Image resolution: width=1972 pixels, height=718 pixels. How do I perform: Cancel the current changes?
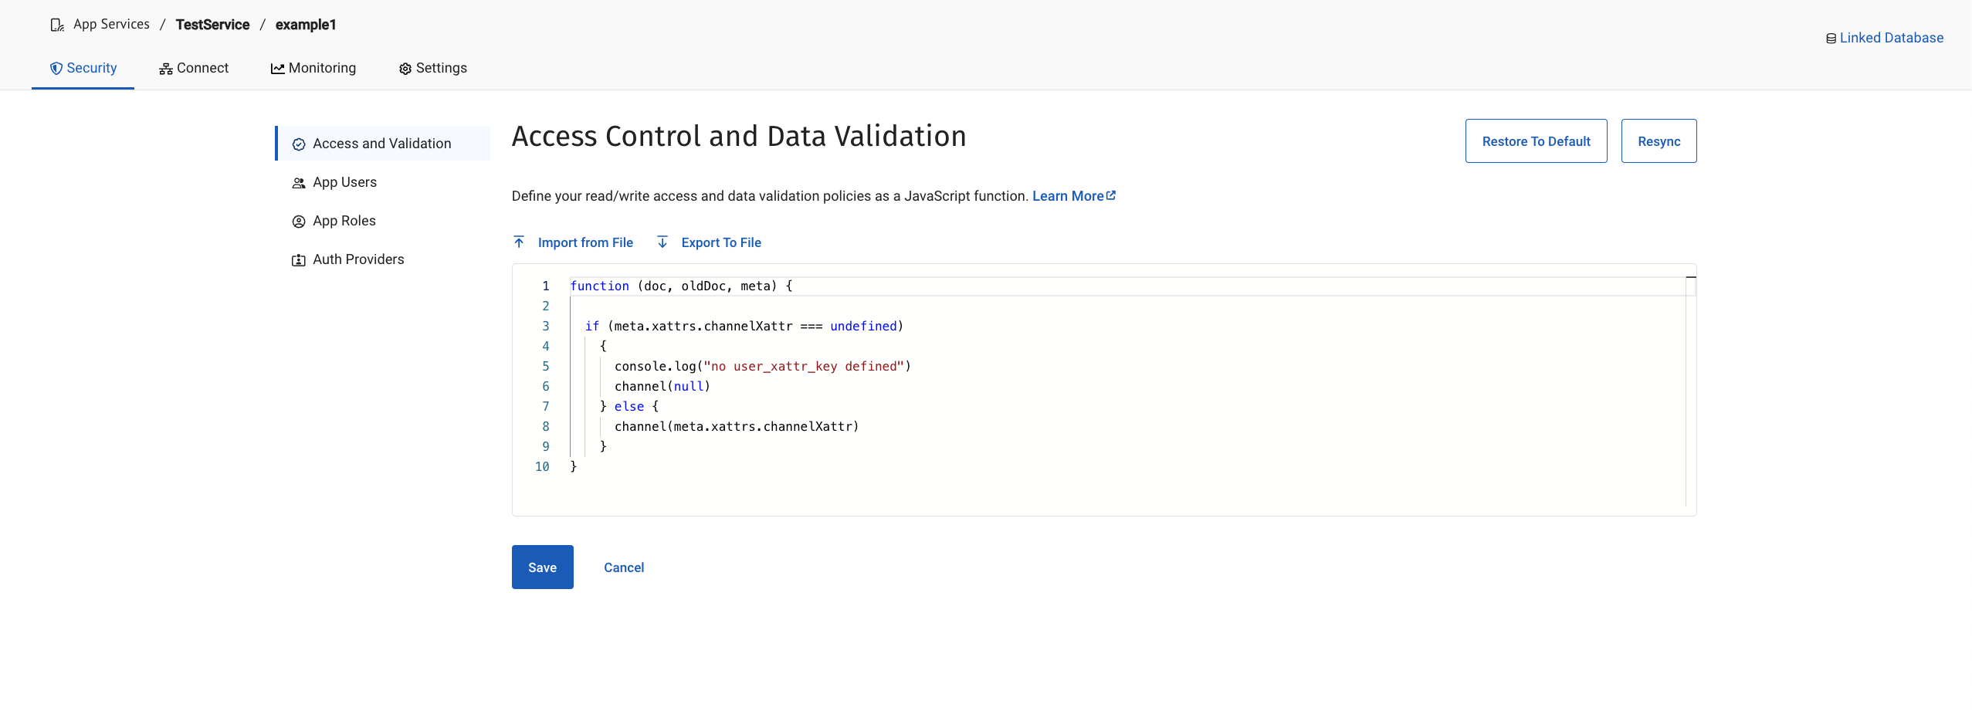pyautogui.click(x=623, y=567)
